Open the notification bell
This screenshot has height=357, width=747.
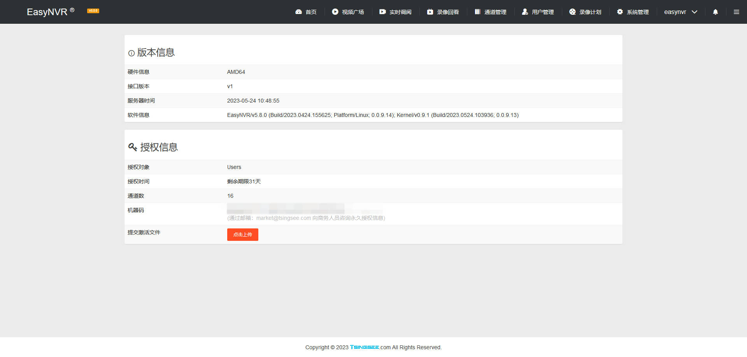[x=715, y=12]
